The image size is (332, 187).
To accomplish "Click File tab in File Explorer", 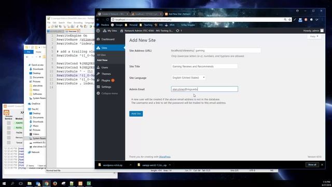I will [x=29, y=52].
